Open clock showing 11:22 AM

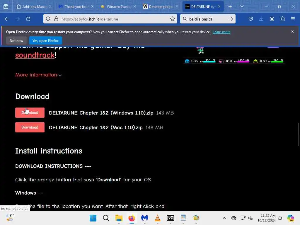(x=267, y=218)
